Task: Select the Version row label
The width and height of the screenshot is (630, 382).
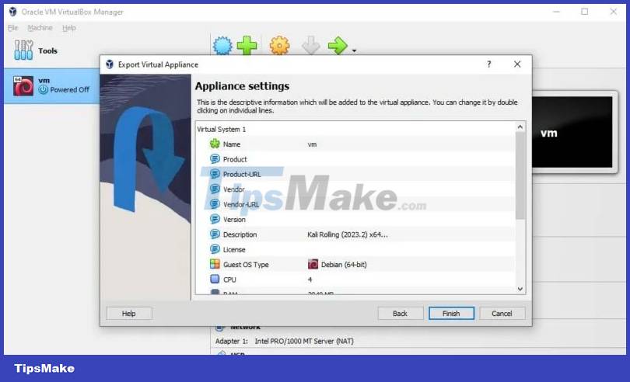Action: click(234, 220)
